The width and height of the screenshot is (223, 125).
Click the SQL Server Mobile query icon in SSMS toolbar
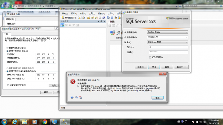point(84,18)
